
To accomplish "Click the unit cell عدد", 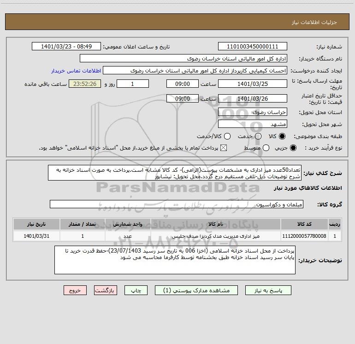I will click(128, 236).
